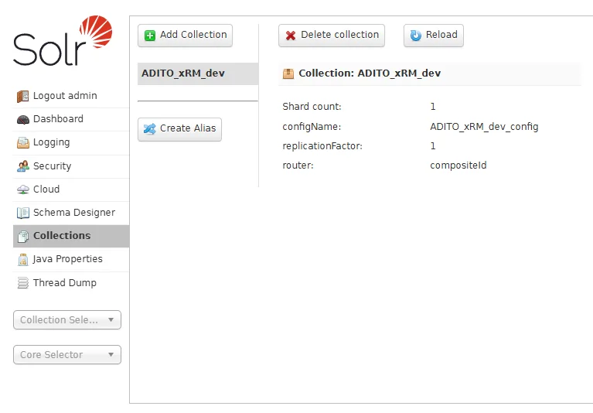Go to the Dashboard page

point(71,119)
